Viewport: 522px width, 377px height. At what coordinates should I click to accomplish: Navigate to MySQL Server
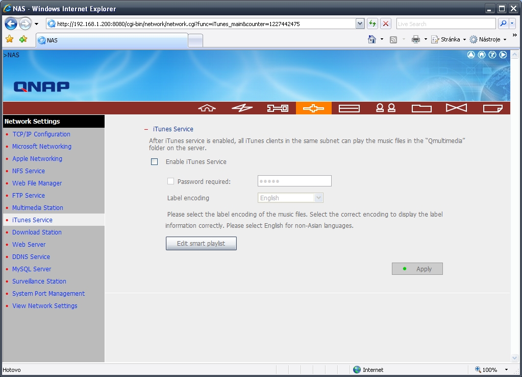[32, 269]
